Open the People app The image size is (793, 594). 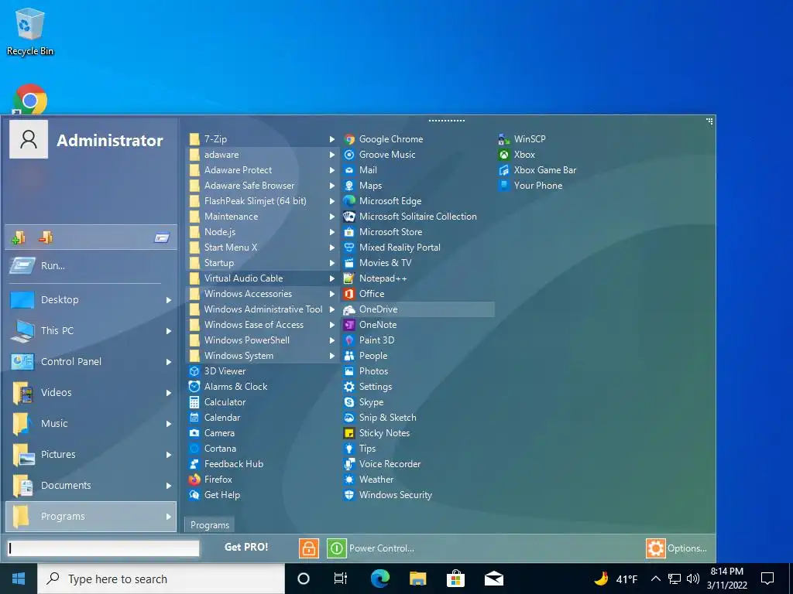(366, 356)
